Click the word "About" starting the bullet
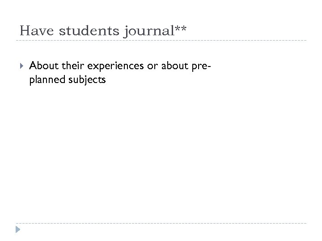 pyautogui.click(x=40, y=66)
